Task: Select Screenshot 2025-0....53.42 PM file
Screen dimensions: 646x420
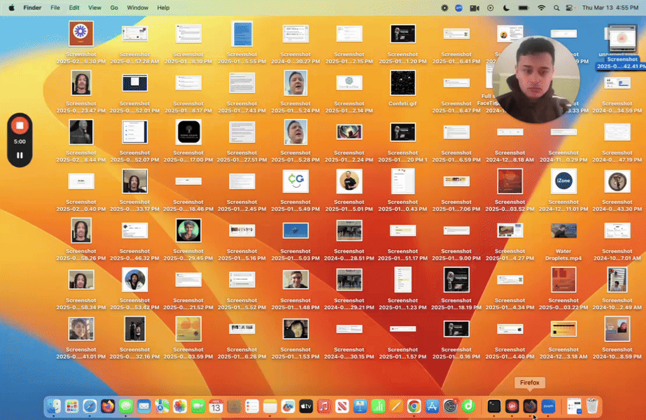Action: (x=135, y=288)
